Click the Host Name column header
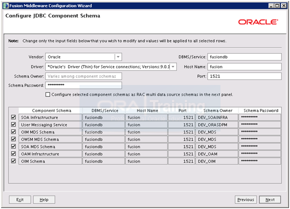Viewport: 290px width, 209px height. click(x=146, y=110)
